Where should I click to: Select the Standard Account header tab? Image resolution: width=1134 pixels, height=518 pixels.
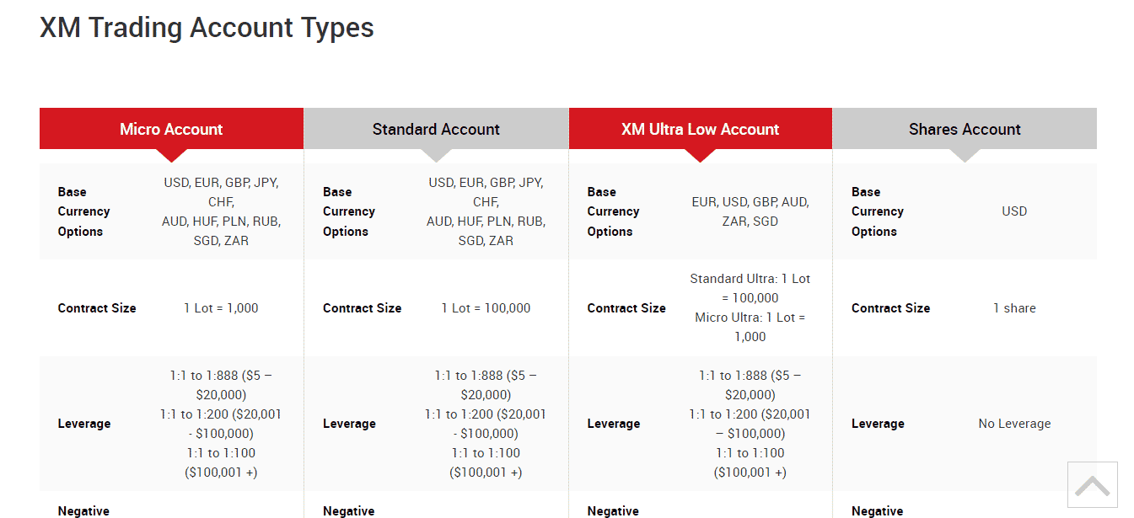436,129
